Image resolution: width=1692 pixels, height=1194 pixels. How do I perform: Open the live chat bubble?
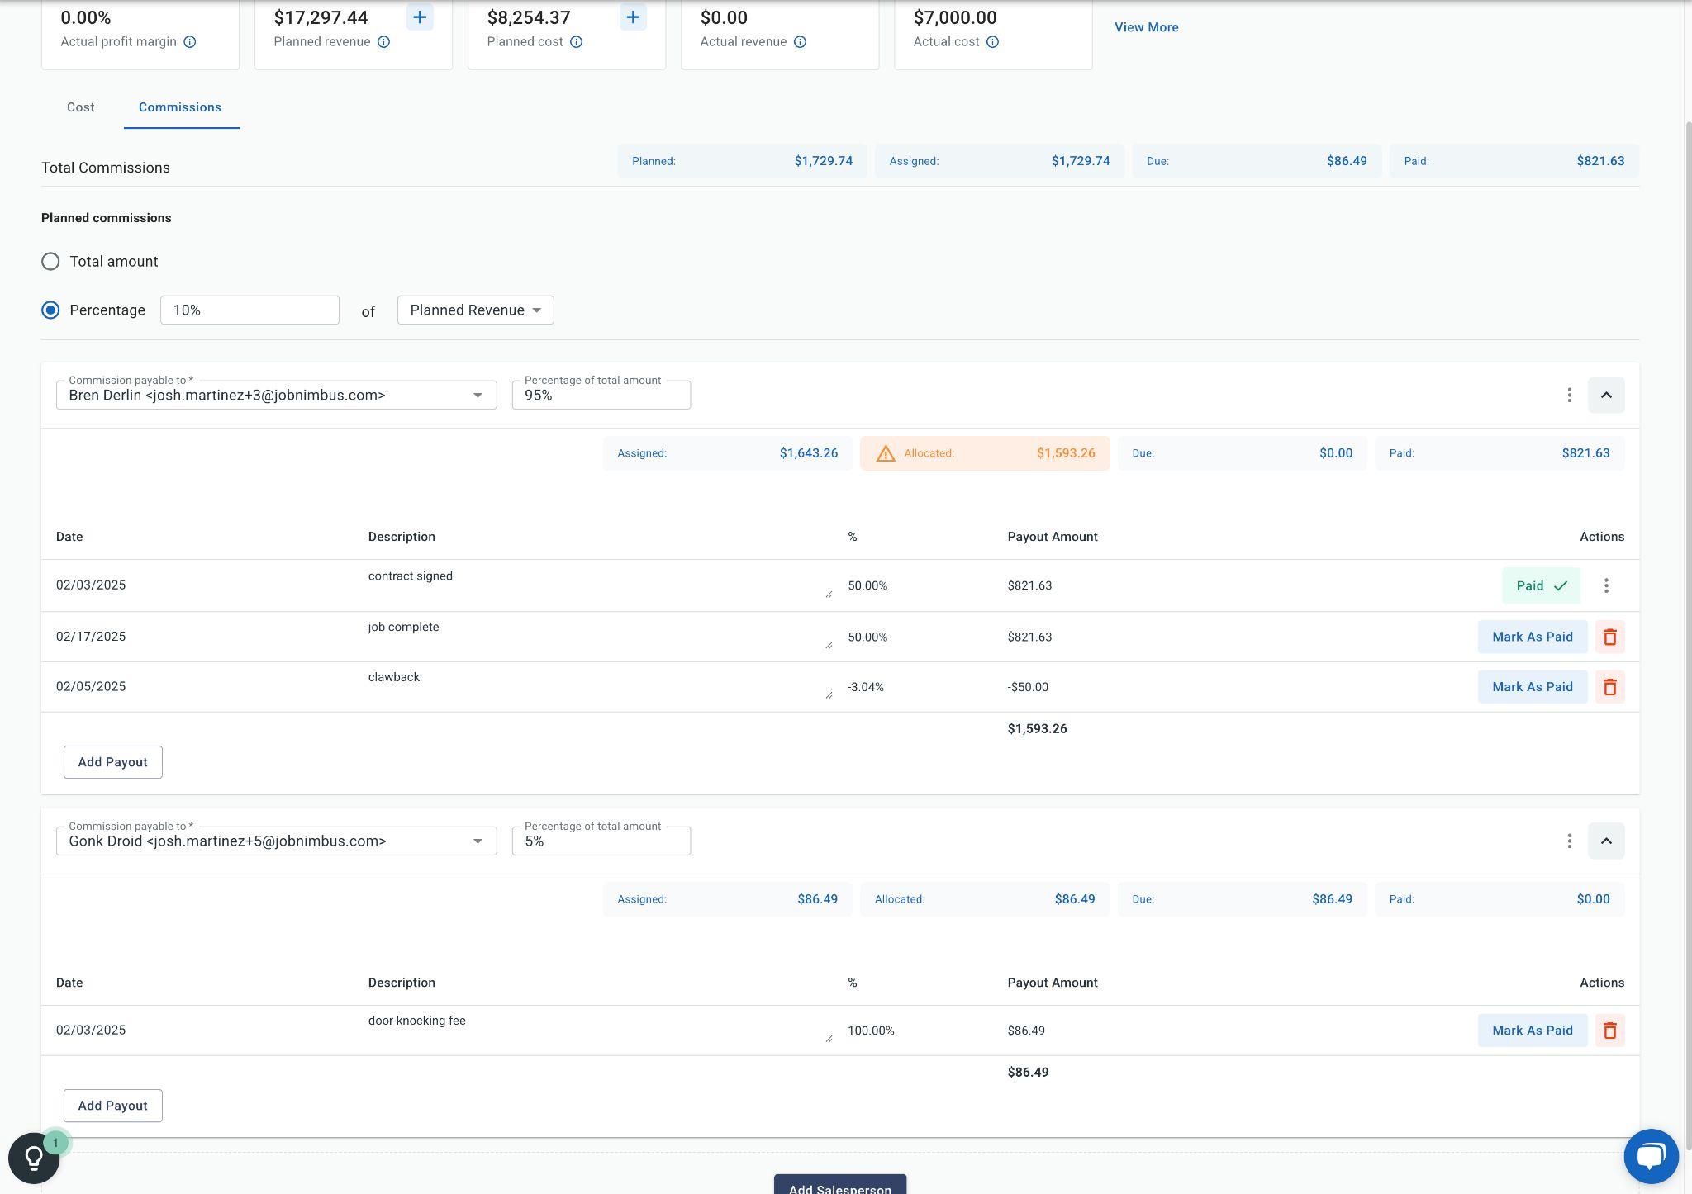[x=1650, y=1156]
